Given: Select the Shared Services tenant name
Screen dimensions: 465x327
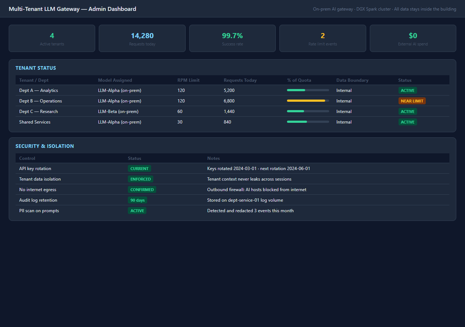Looking at the screenshot, I should click(35, 122).
